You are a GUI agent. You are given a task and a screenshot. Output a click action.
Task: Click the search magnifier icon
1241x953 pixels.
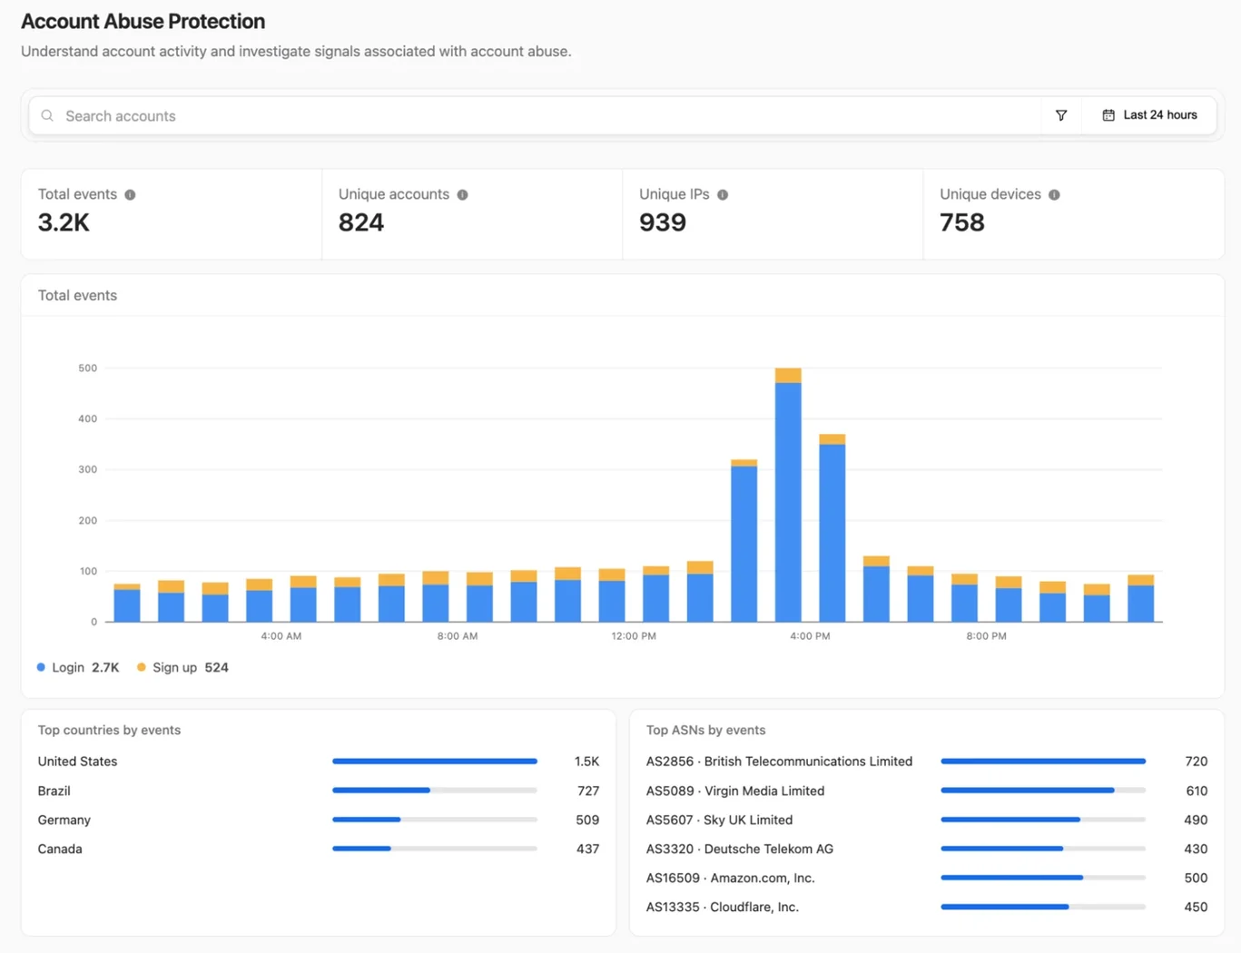point(47,116)
